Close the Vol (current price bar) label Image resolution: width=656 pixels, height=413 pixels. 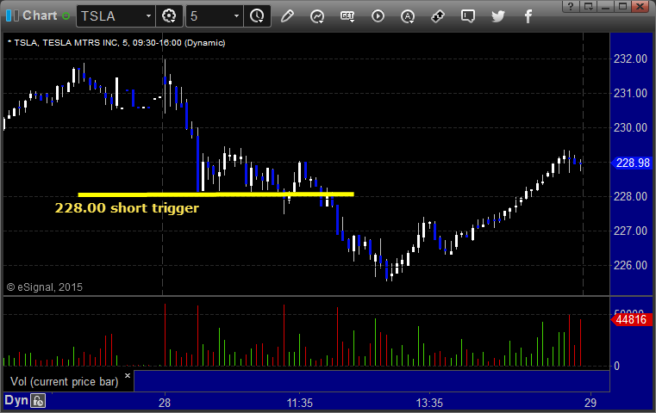click(x=128, y=375)
